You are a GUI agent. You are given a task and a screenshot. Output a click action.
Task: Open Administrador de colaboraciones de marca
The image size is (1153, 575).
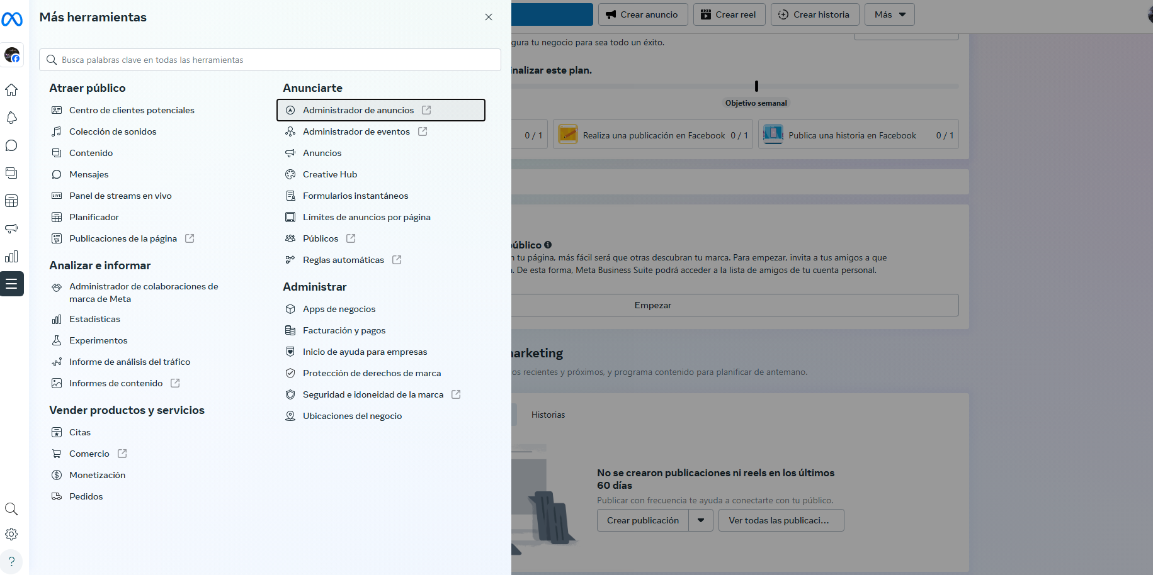[144, 293]
